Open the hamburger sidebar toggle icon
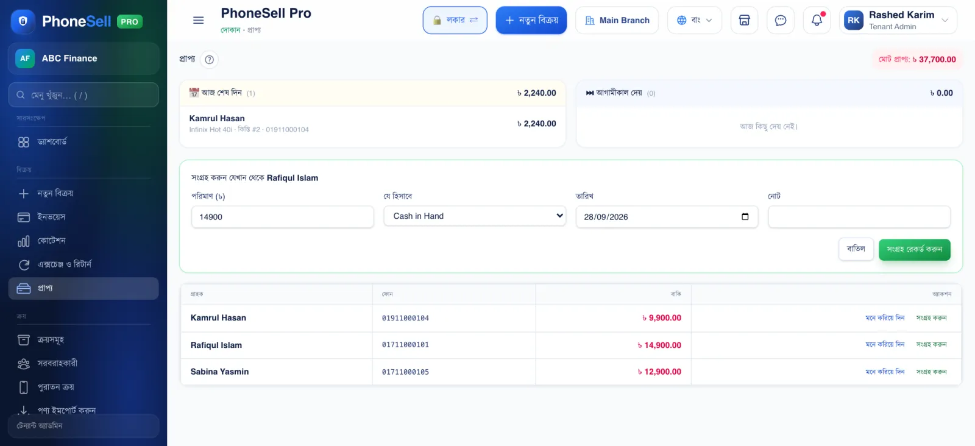 point(198,20)
